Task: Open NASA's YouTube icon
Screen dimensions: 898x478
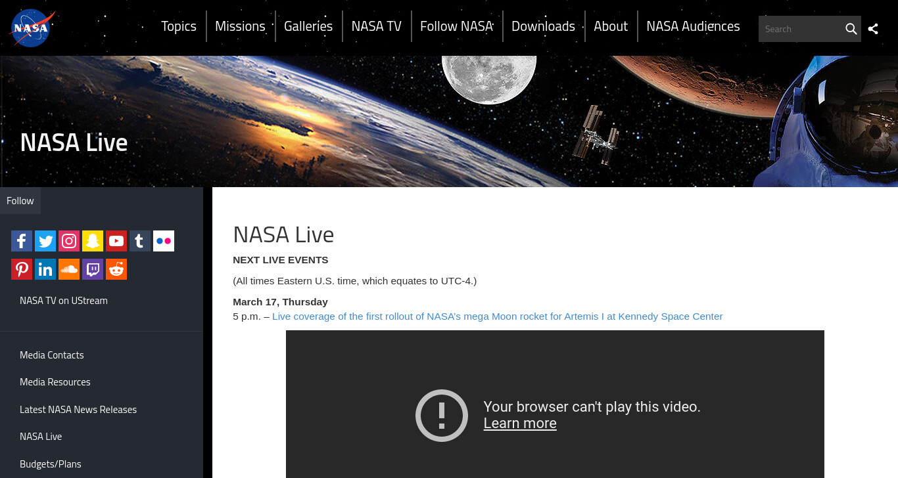Action: (x=116, y=241)
